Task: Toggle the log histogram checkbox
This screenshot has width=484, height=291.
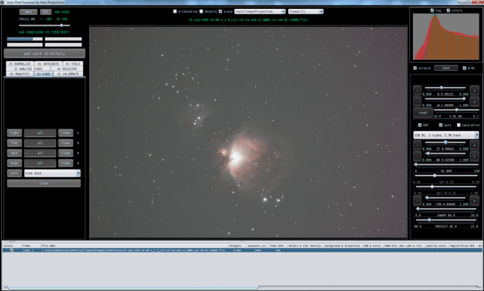Action: 432,10
